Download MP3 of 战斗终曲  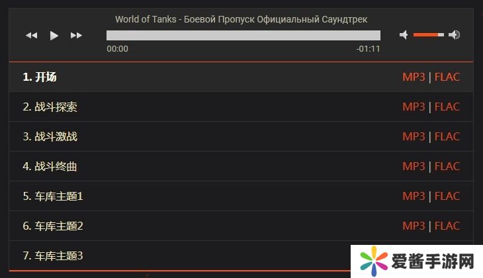point(414,166)
